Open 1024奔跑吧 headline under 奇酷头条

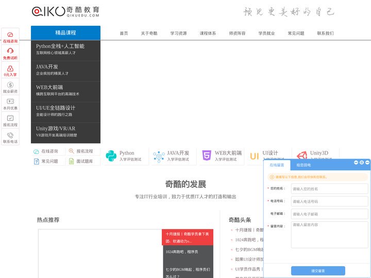tap(249, 240)
